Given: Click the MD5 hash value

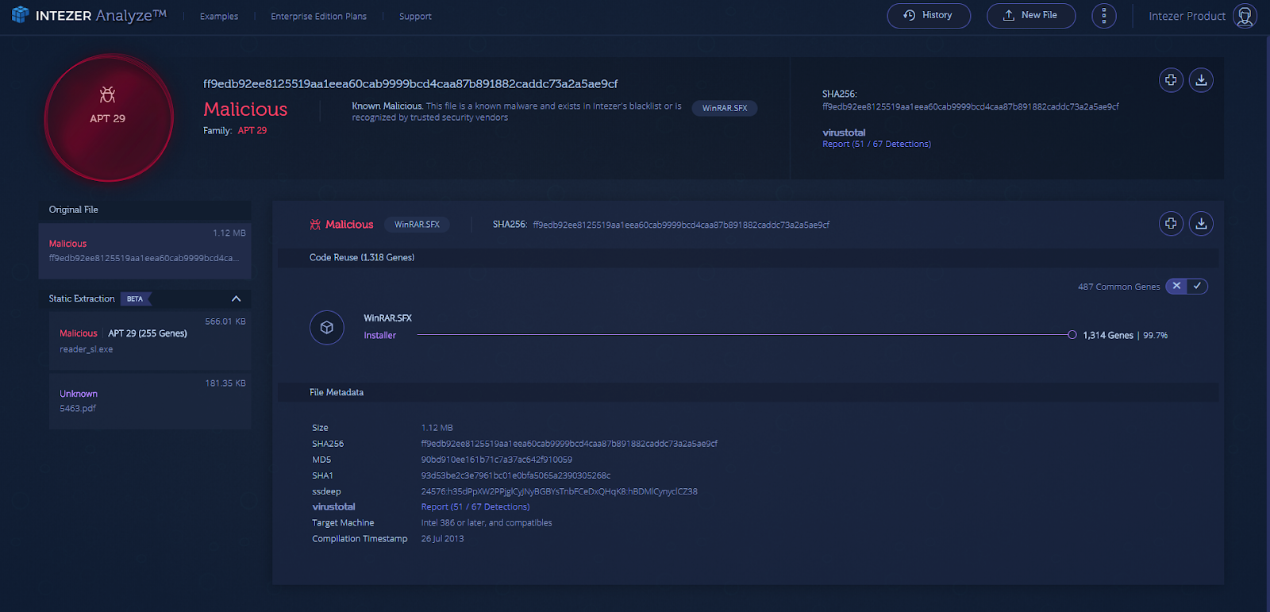Looking at the screenshot, I should click(496, 460).
